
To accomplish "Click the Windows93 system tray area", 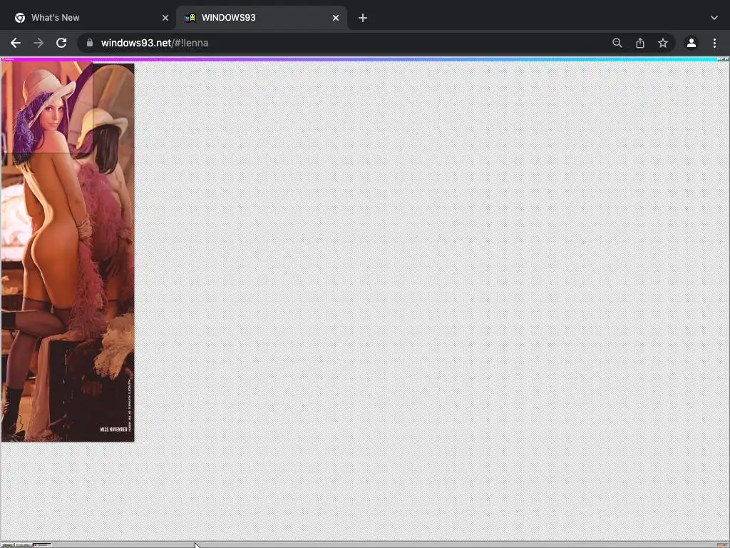I will coord(723,544).
